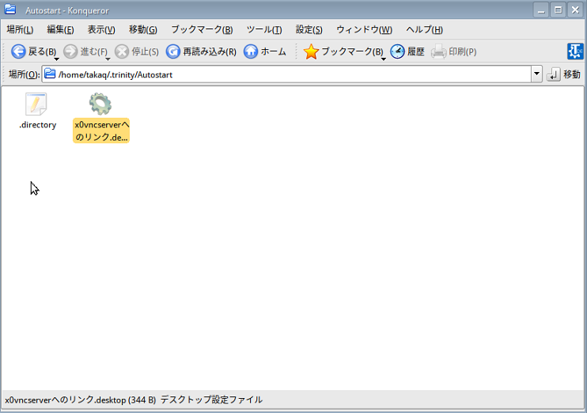
Task: Open the 移動(G) menu
Action: coord(143,29)
